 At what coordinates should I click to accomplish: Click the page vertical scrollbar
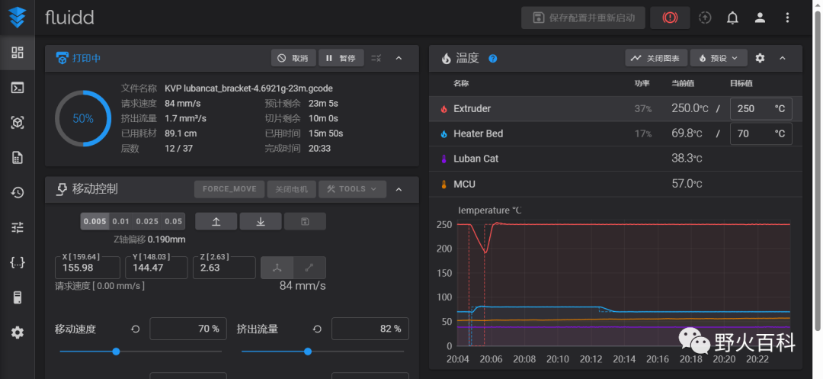tap(817, 171)
